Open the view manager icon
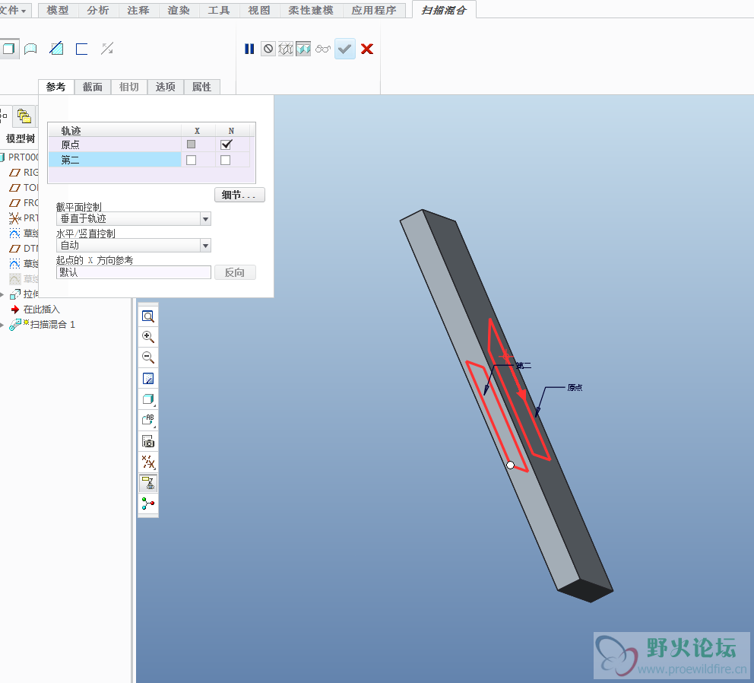 click(148, 441)
